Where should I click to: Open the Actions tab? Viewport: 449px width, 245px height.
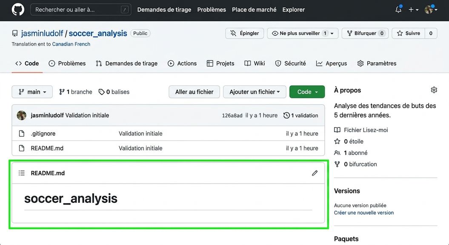coord(182,63)
